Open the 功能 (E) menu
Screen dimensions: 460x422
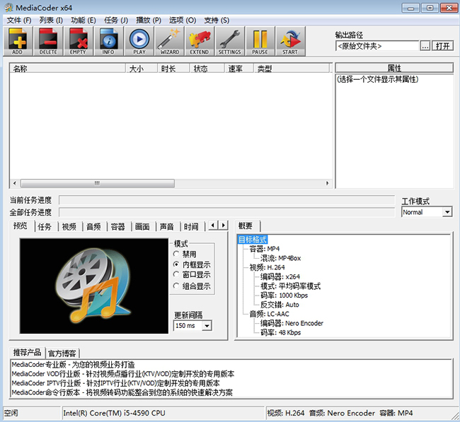tap(84, 20)
